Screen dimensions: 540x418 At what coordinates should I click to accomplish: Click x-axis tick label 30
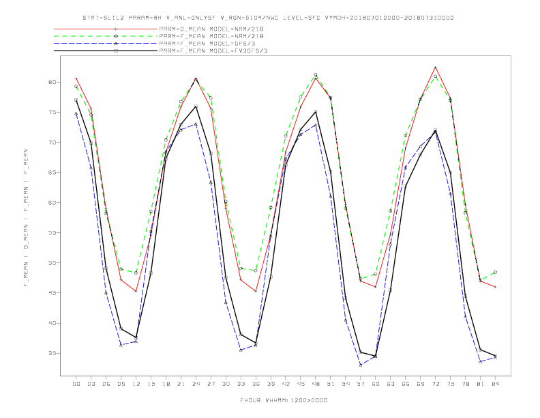pyautogui.click(x=226, y=384)
